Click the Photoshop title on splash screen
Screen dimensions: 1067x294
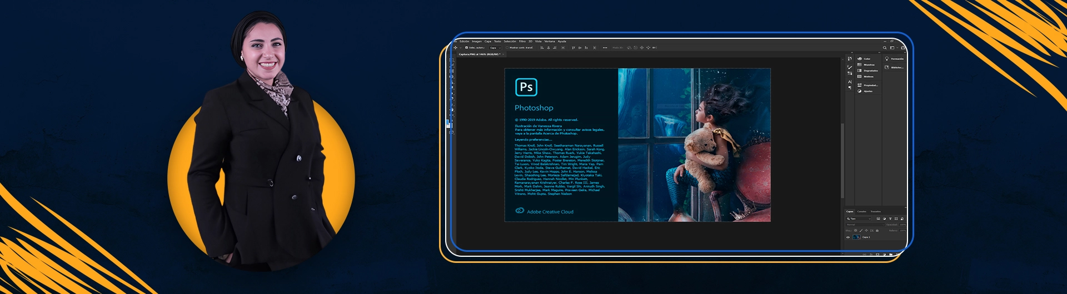pyautogui.click(x=534, y=108)
